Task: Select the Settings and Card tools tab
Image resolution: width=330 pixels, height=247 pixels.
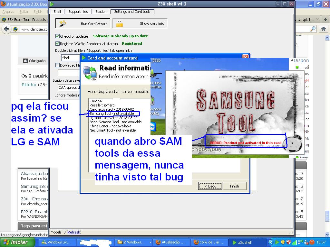Action: point(132,12)
